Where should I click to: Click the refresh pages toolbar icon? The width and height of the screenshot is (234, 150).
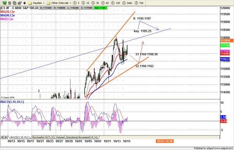15,3
